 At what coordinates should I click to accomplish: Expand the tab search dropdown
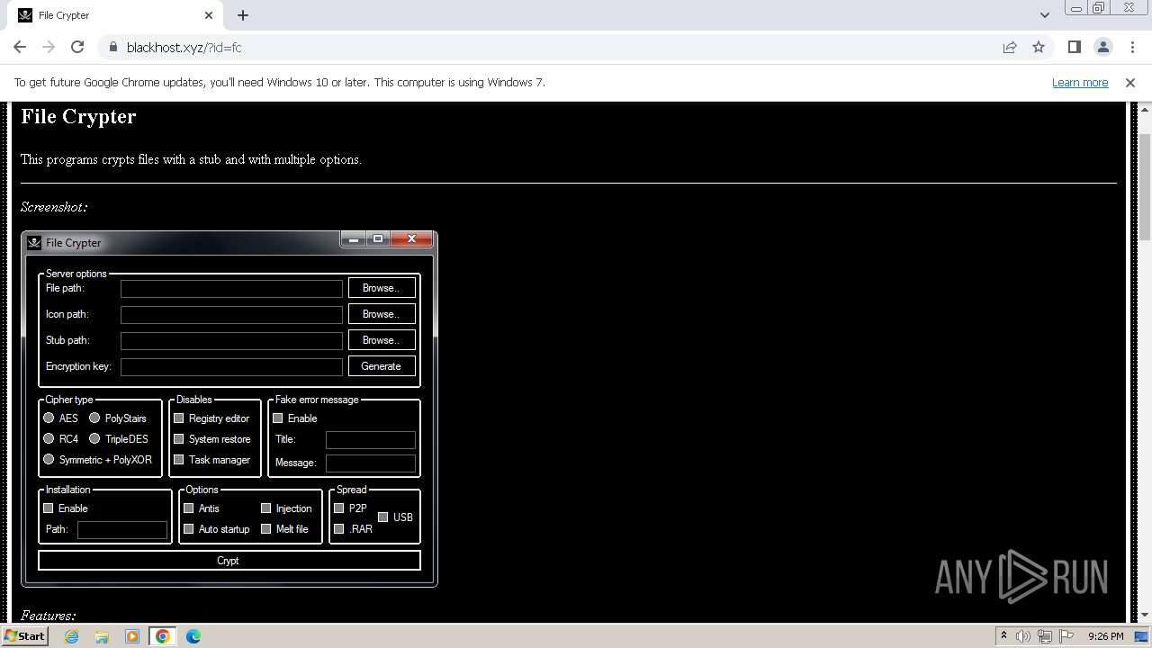1044,15
